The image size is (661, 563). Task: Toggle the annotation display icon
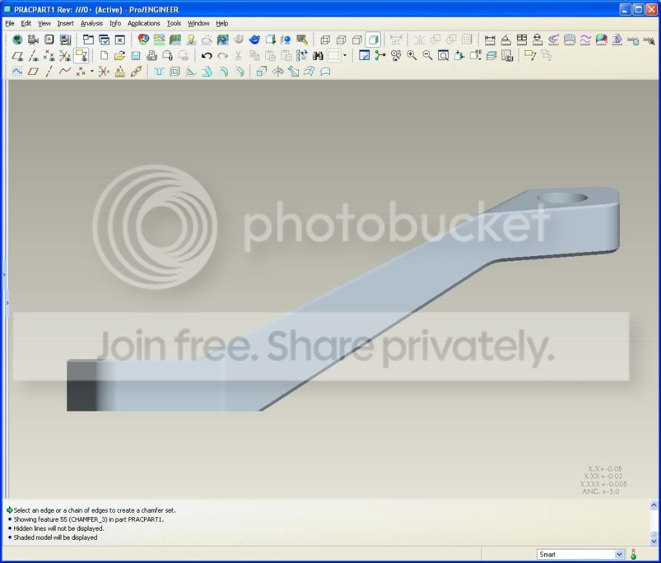point(81,55)
